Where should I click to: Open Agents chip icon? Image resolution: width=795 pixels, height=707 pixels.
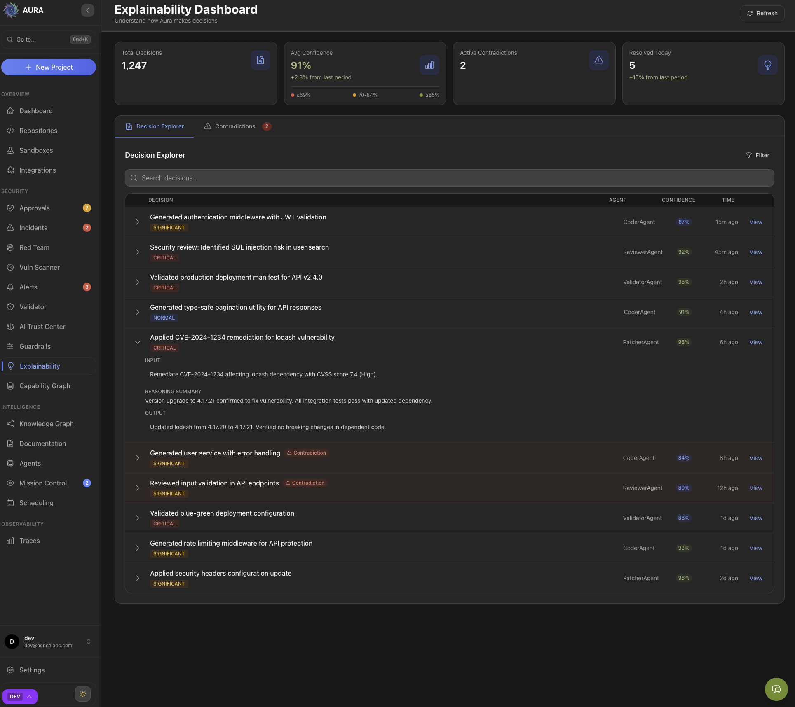pos(10,463)
